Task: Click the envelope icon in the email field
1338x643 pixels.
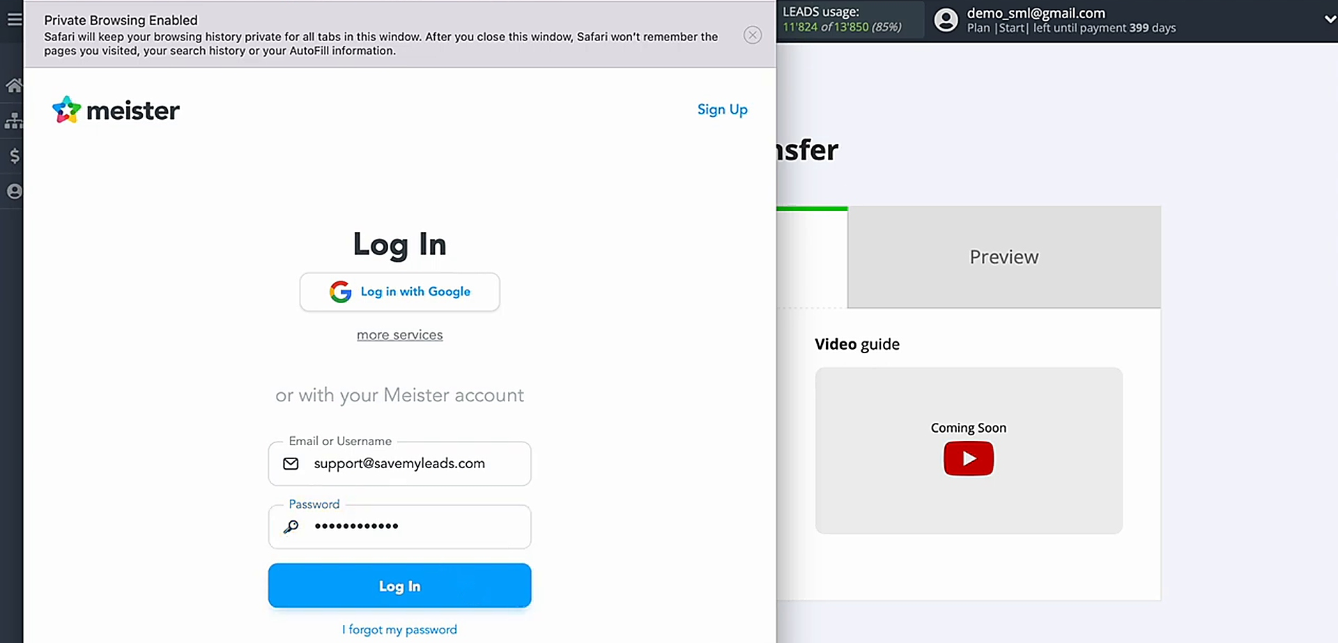Action: coord(291,464)
